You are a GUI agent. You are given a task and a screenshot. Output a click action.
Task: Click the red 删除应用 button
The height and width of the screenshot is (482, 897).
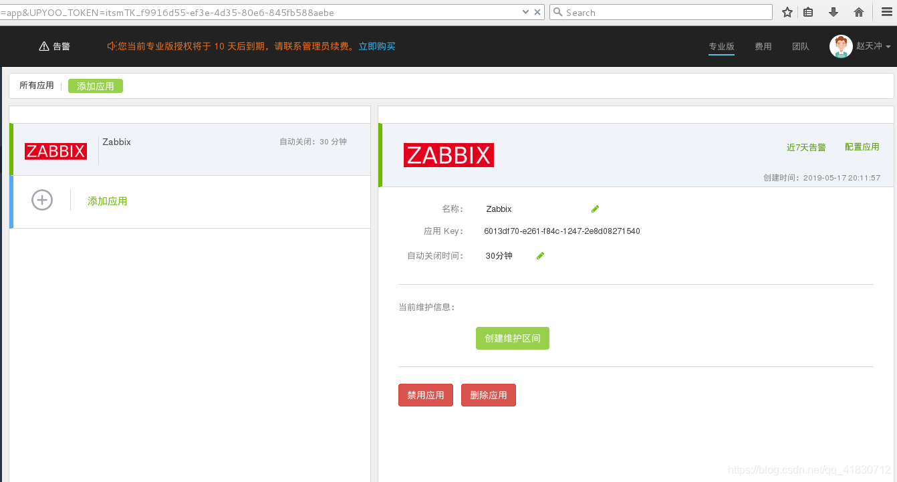(x=489, y=395)
